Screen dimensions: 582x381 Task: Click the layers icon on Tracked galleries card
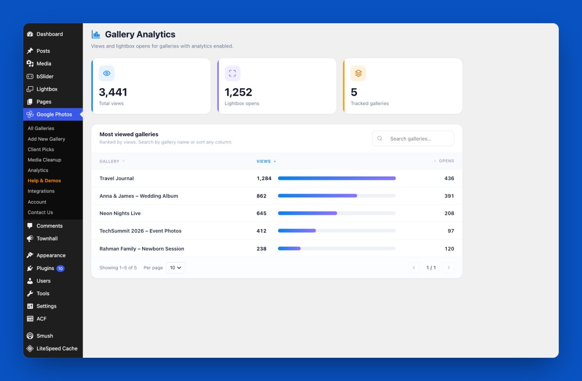pyautogui.click(x=358, y=73)
